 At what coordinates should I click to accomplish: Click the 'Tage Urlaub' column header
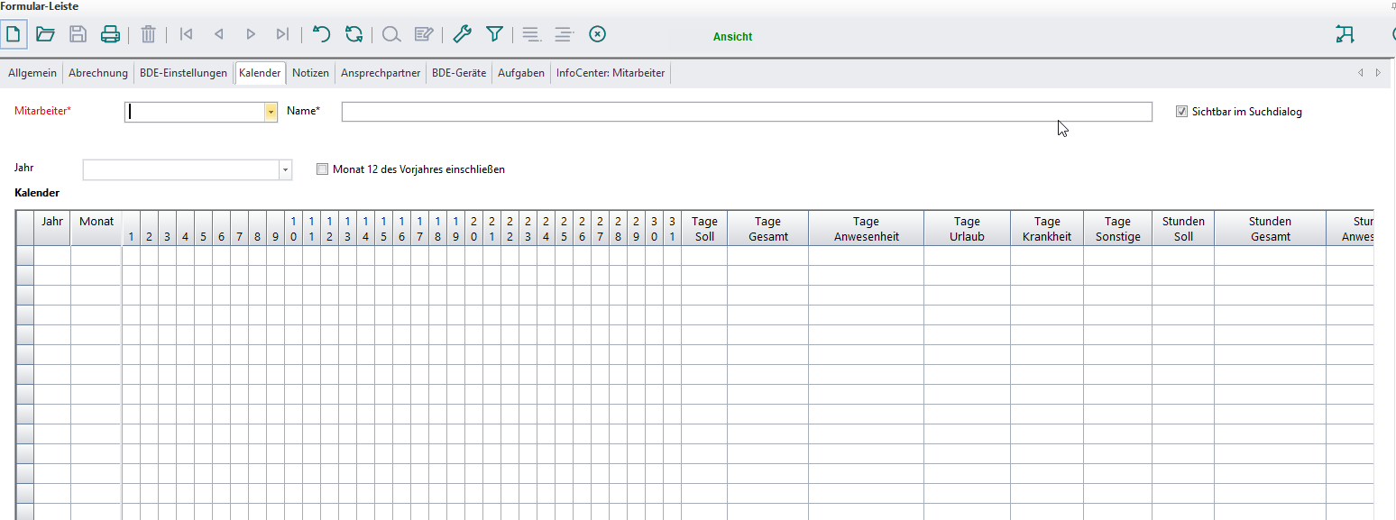coord(967,229)
